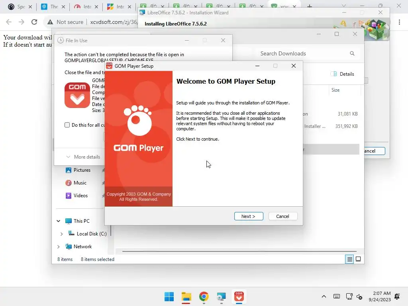408x306 pixels.
Task: Click the LibreOffice Installation Wizard title icon
Action: (142, 12)
